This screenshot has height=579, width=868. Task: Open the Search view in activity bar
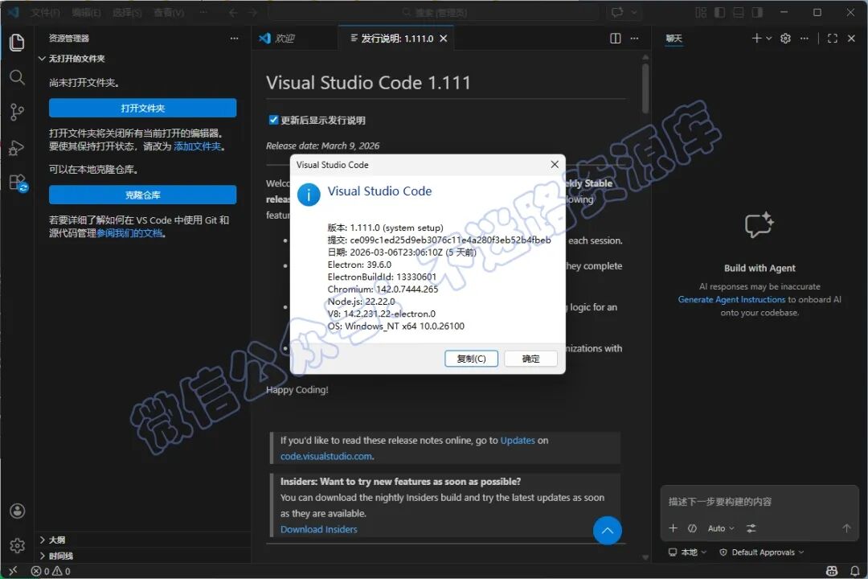[17, 77]
